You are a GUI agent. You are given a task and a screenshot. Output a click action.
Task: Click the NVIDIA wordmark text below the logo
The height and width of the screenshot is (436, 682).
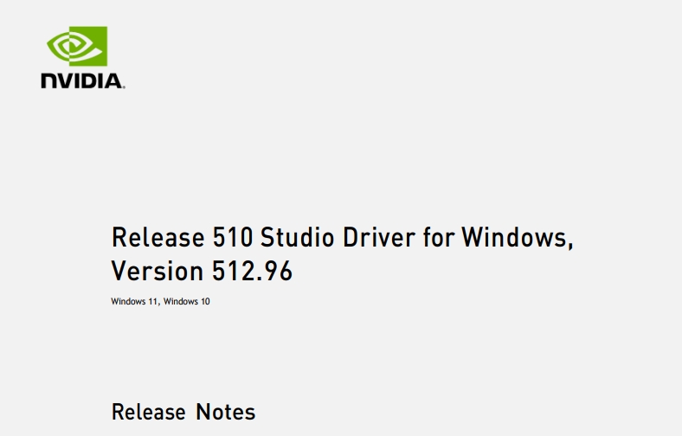(81, 81)
